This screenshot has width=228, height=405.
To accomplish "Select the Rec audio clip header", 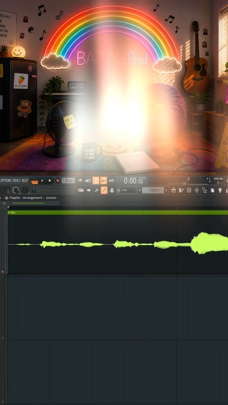I will pos(118,213).
